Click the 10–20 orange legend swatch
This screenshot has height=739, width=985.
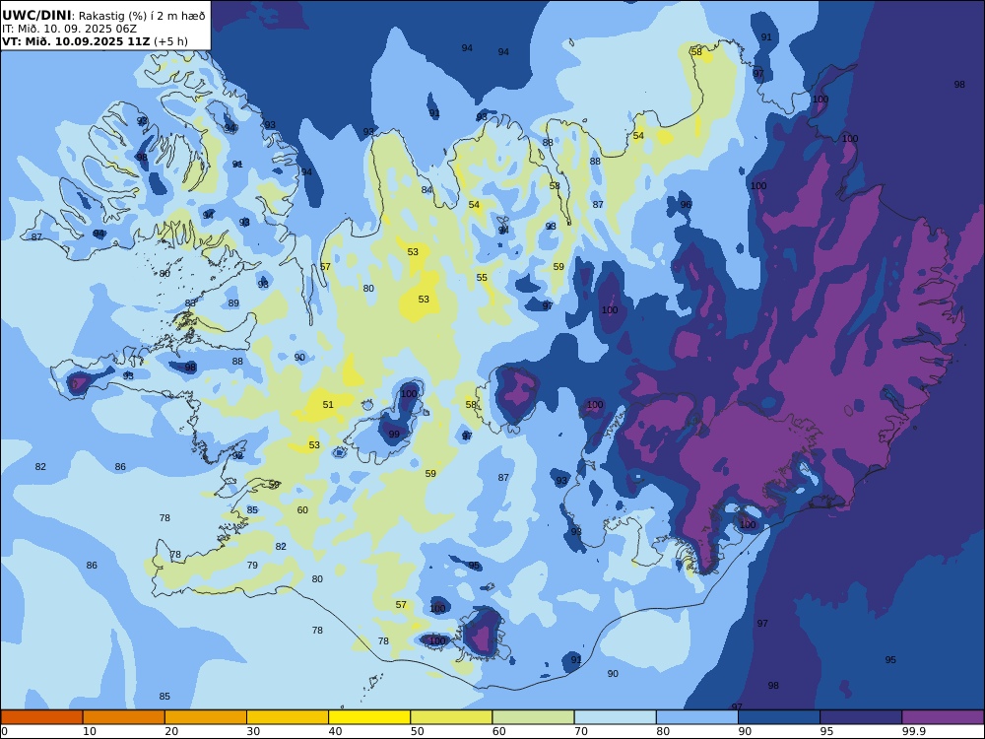coord(124,717)
